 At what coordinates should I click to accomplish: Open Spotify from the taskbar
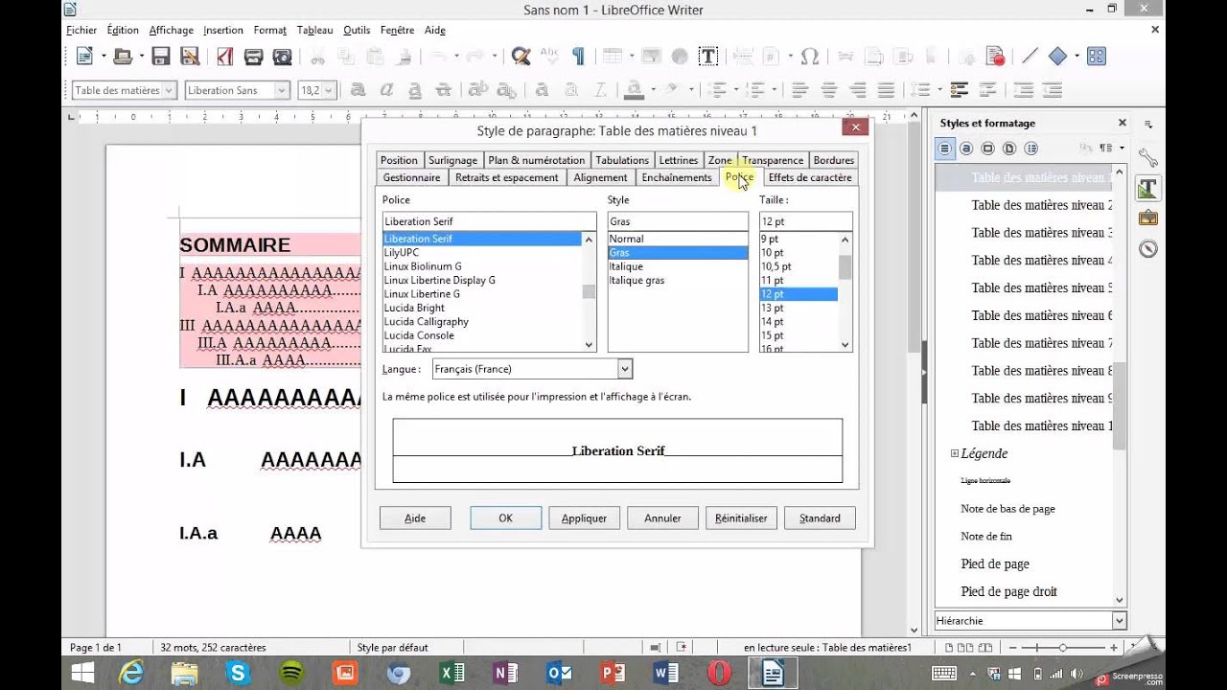291,673
